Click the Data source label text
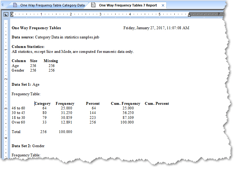 tap(23, 37)
